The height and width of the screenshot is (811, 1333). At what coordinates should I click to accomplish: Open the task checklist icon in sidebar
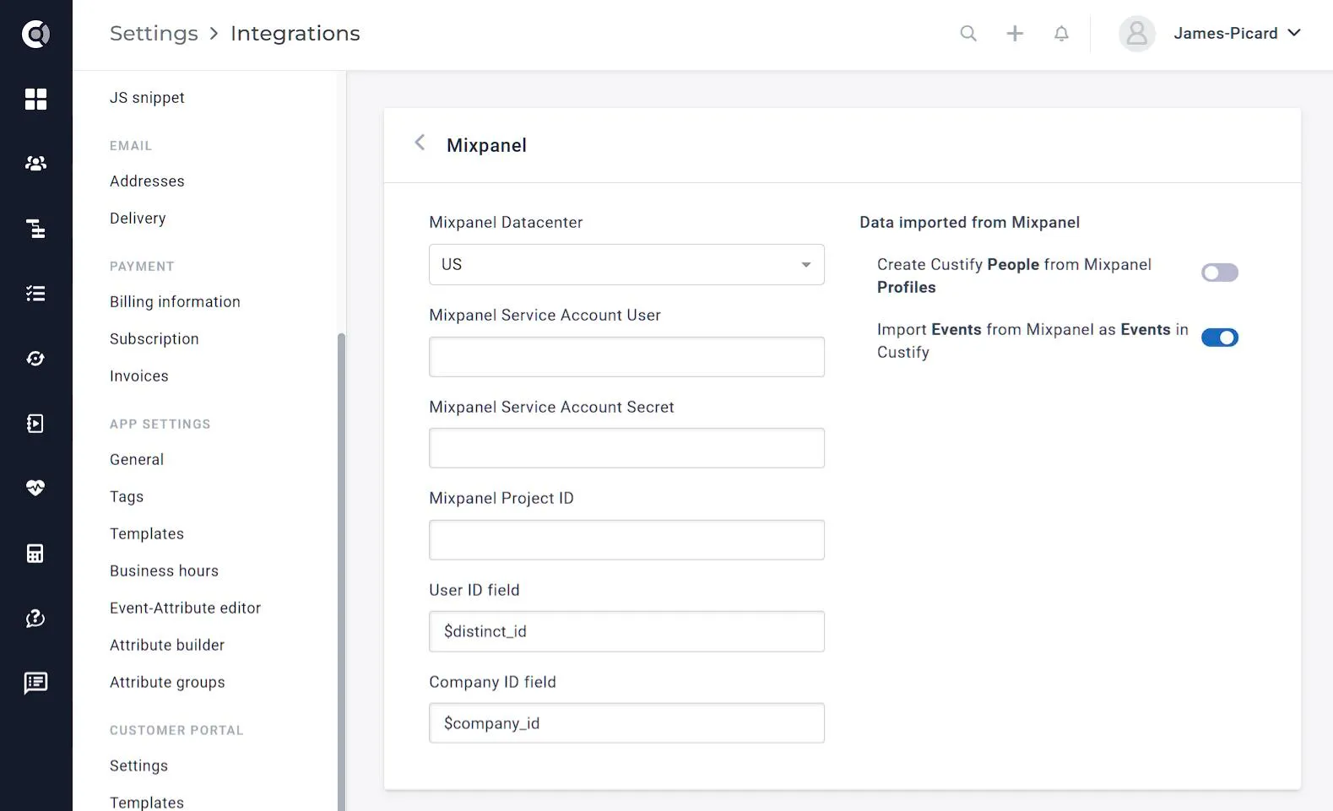tap(35, 294)
